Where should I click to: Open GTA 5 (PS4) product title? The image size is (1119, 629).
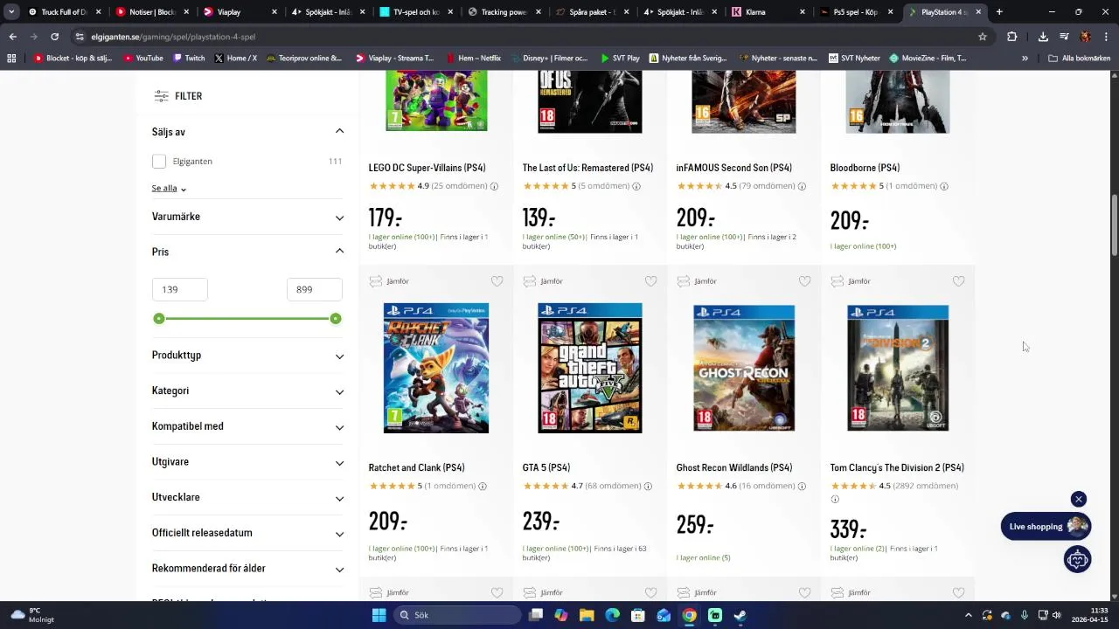click(546, 468)
